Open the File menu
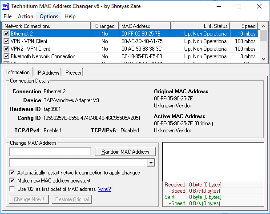Viewport: 270px width, 214px height. point(8,16)
